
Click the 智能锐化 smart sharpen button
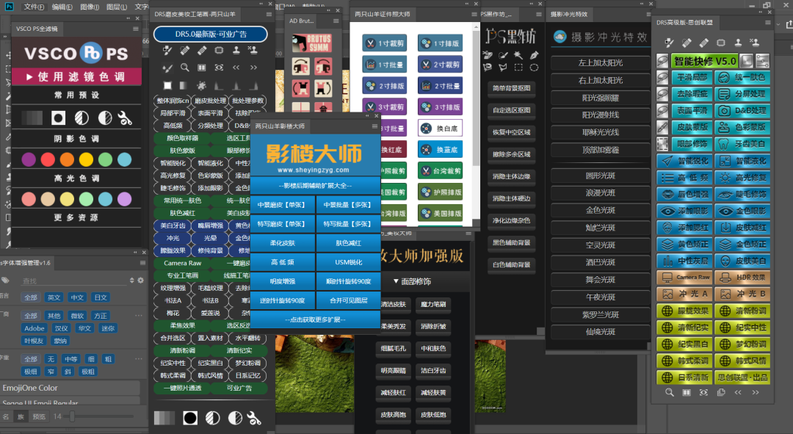coord(685,161)
